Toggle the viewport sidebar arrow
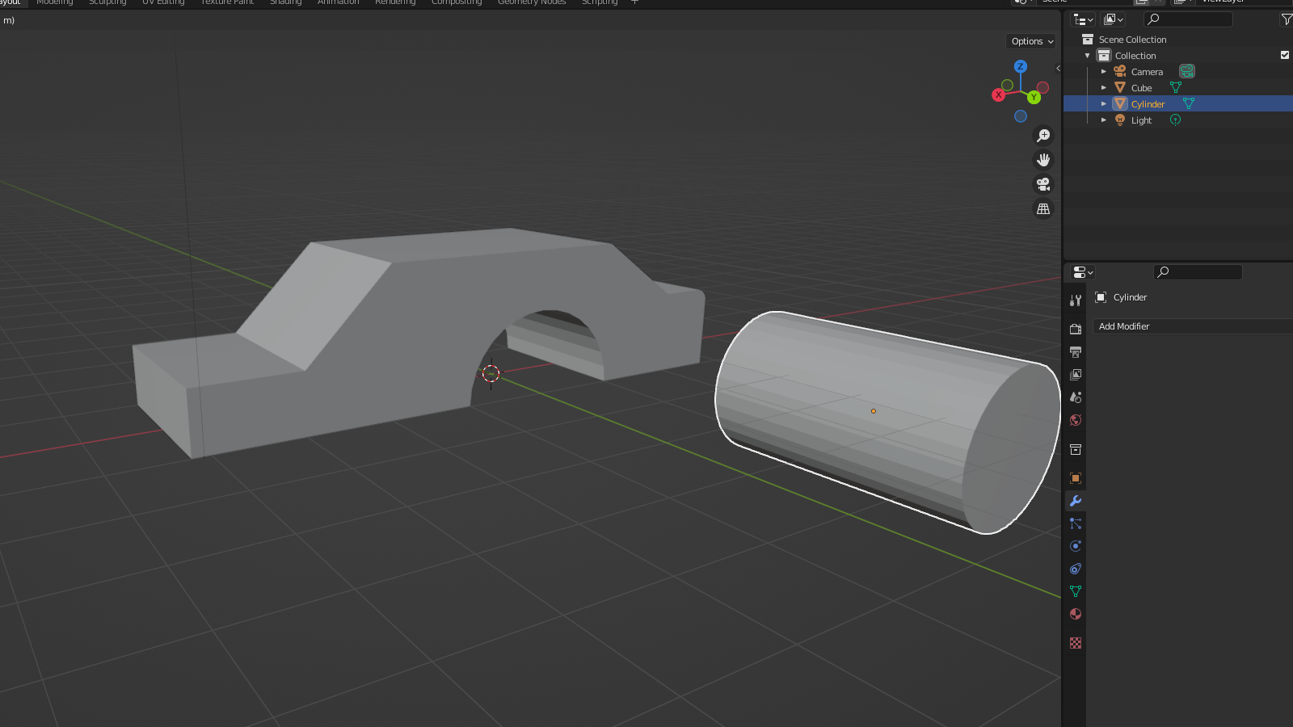This screenshot has width=1293, height=727. point(1058,68)
